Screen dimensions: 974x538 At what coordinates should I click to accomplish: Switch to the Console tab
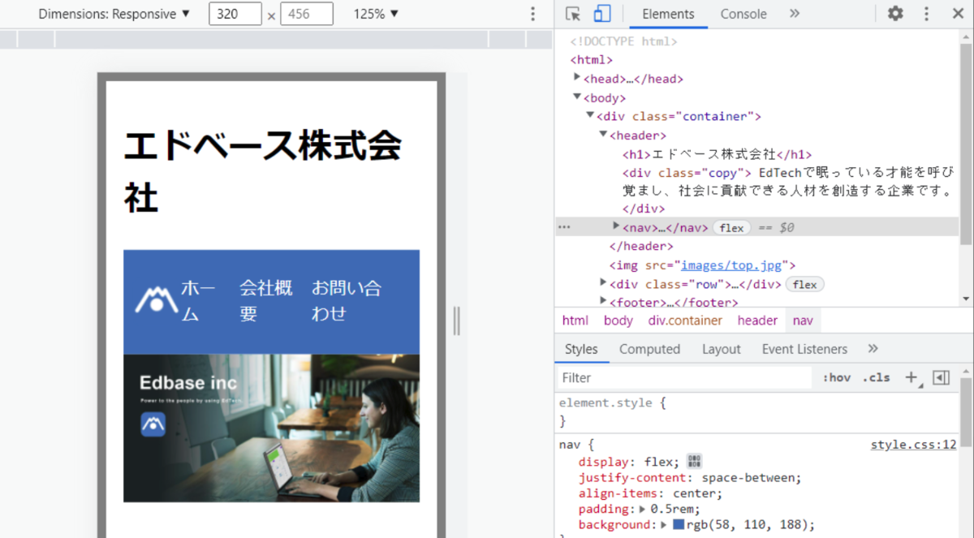click(743, 14)
